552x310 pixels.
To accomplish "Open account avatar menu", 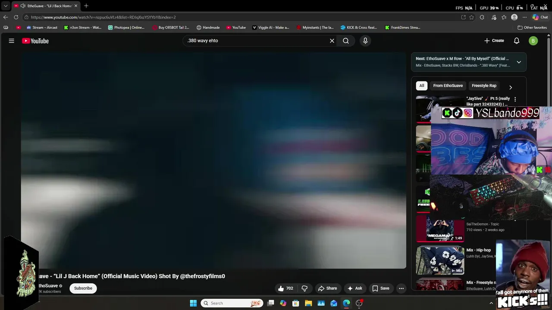I will (533, 40).
